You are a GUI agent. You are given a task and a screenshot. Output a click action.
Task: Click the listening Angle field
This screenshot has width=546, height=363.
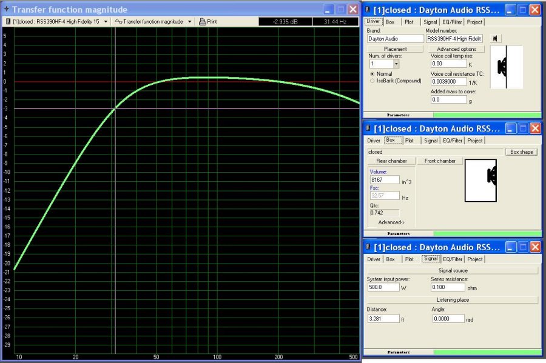tap(448, 319)
